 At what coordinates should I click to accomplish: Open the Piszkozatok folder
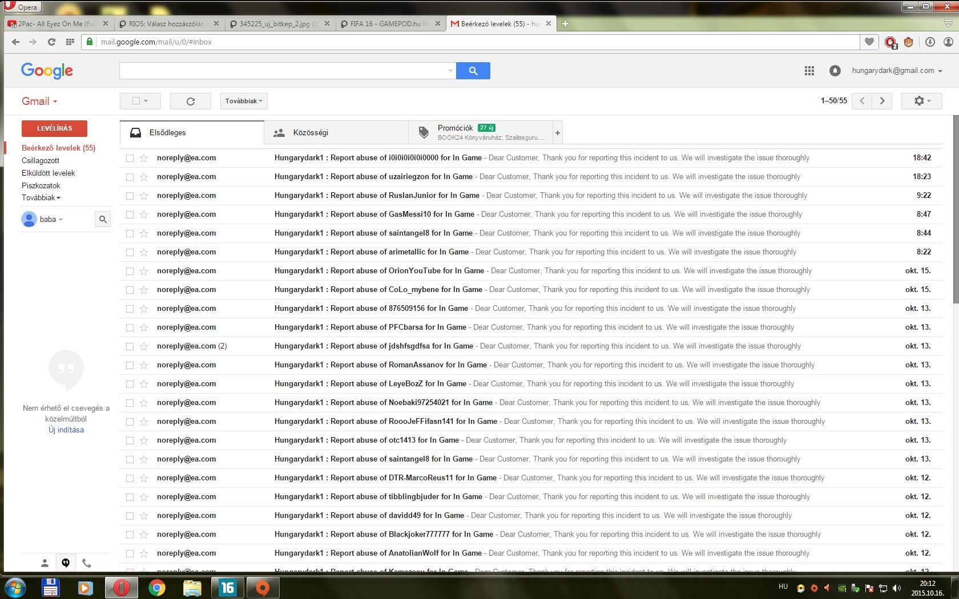pyautogui.click(x=41, y=185)
